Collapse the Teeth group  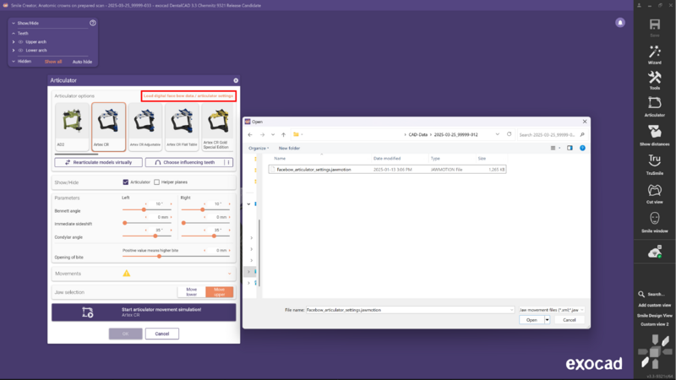[x=14, y=33]
